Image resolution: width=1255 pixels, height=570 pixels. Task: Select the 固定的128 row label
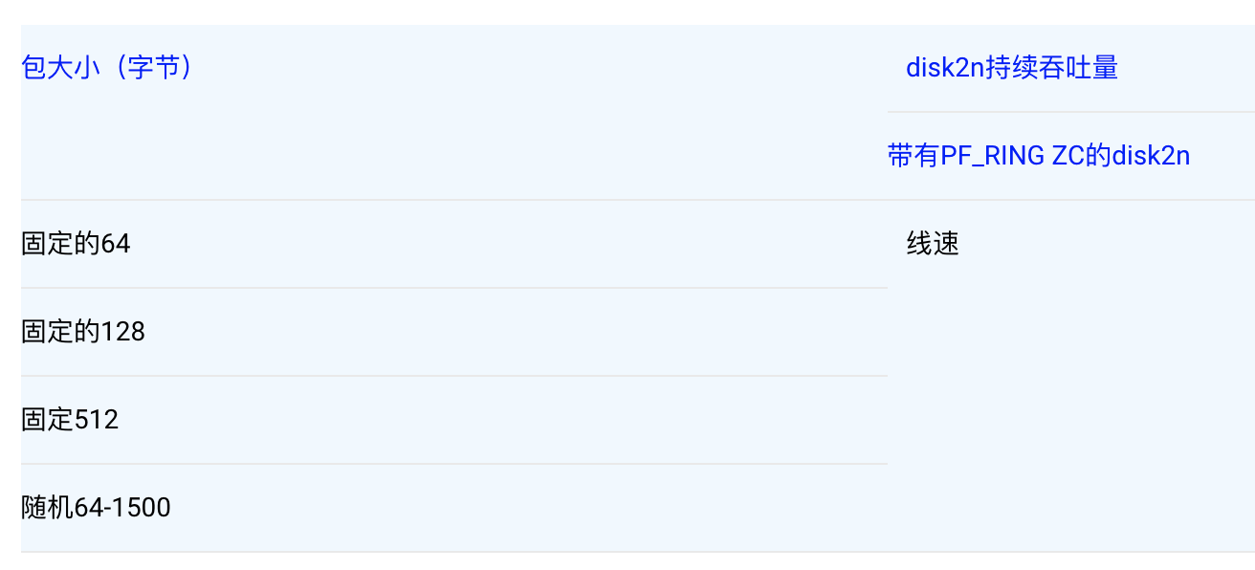click(x=83, y=332)
